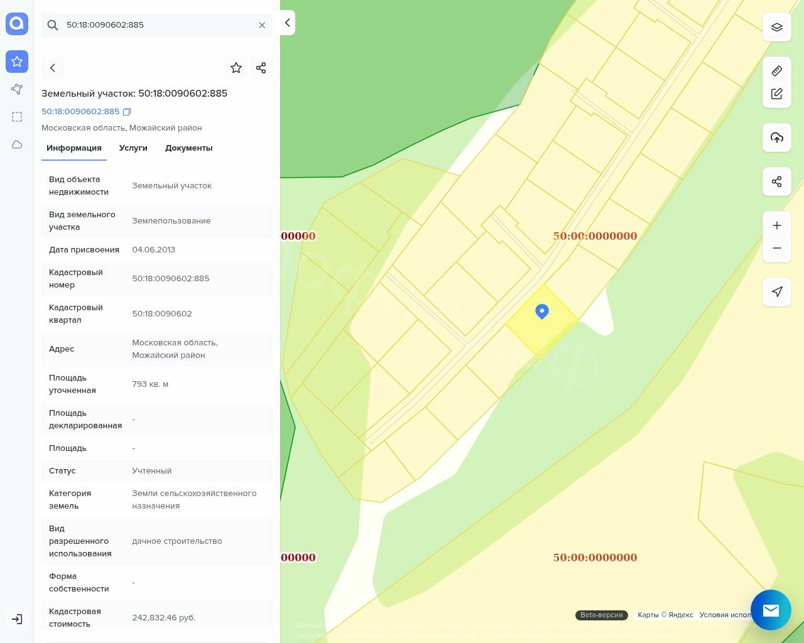Open the map layers selector
Screen dimensions: 804x643
point(776,28)
